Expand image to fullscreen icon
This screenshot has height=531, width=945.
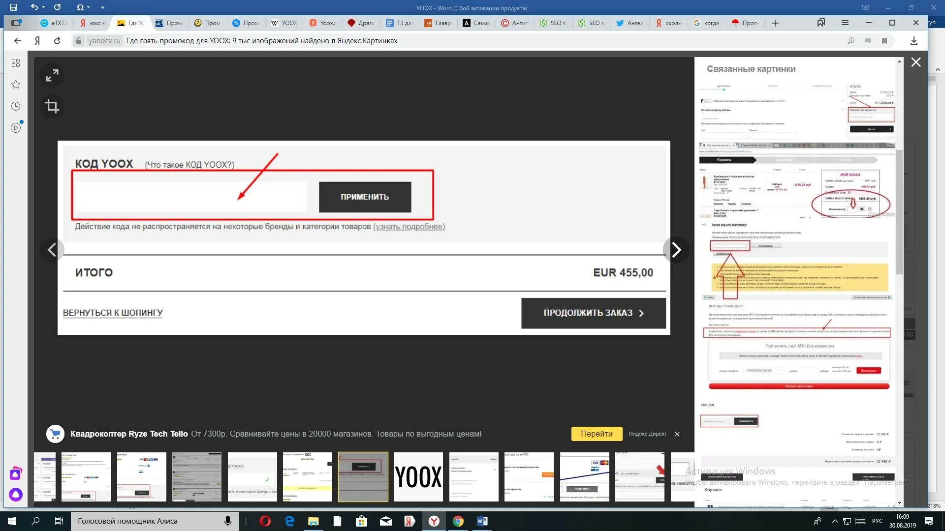tap(52, 75)
